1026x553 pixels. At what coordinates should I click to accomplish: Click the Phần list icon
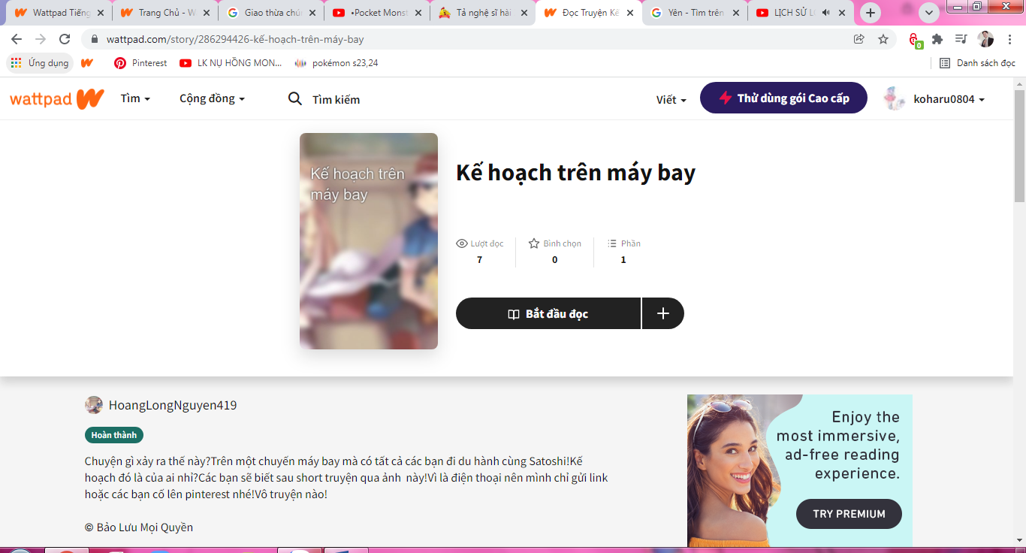[x=611, y=243]
